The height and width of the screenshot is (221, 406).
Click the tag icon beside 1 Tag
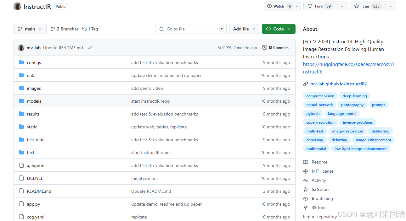click(x=84, y=29)
